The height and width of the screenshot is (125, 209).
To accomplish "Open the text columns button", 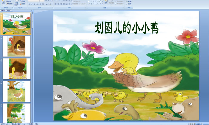I will (70, 4).
